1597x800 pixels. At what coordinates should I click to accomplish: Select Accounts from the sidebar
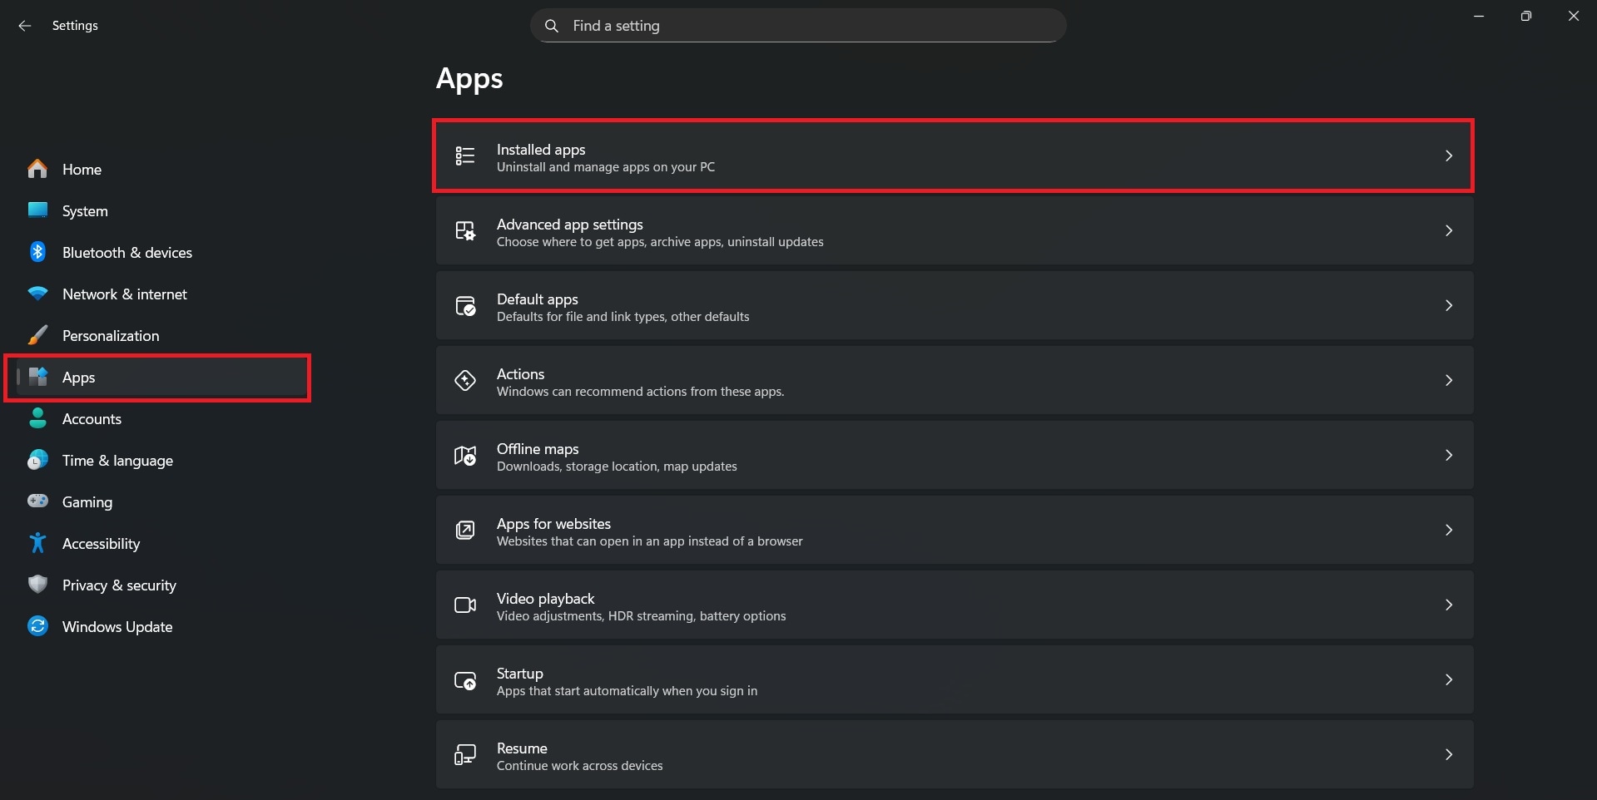(x=92, y=418)
